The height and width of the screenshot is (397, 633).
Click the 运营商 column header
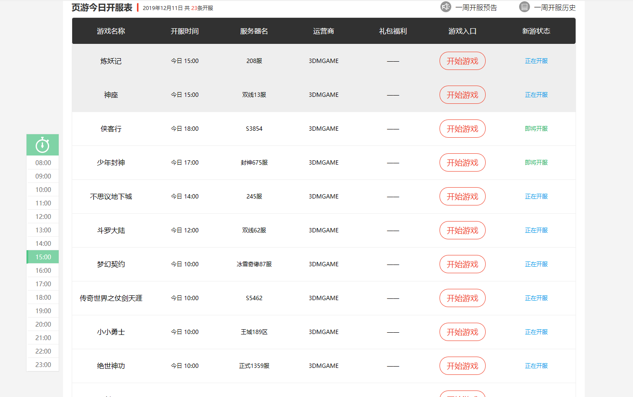point(323,31)
